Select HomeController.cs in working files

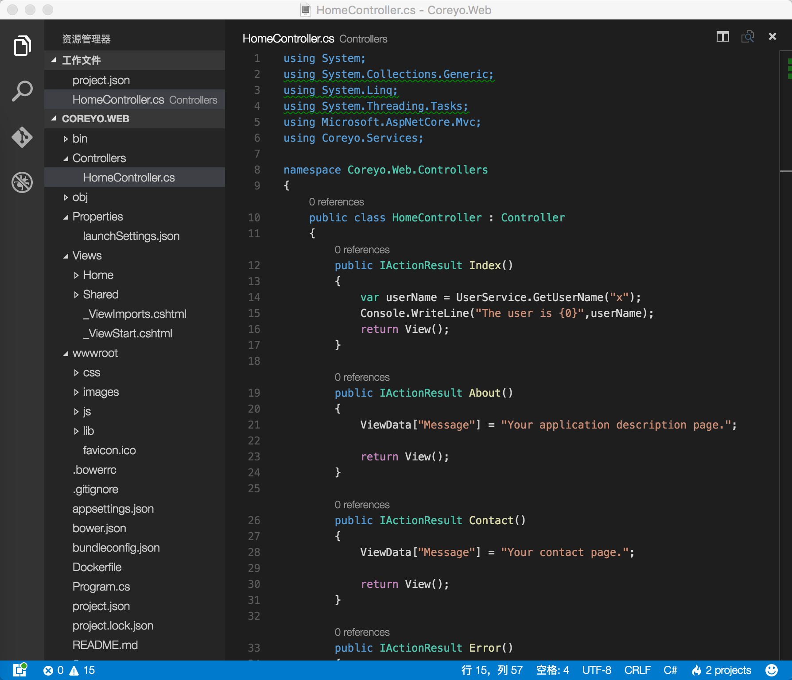click(135, 100)
